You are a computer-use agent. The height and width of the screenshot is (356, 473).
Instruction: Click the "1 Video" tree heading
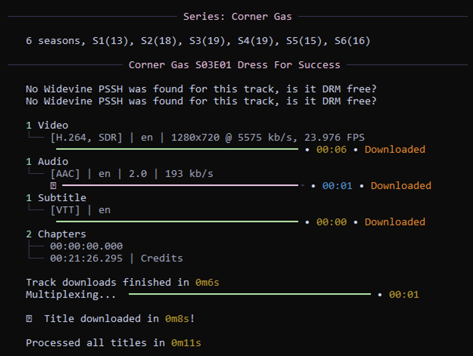pos(47,125)
